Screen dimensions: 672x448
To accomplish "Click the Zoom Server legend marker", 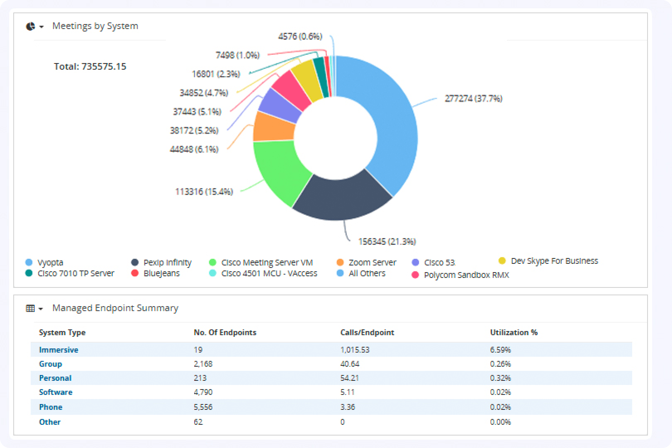I will coord(340,262).
